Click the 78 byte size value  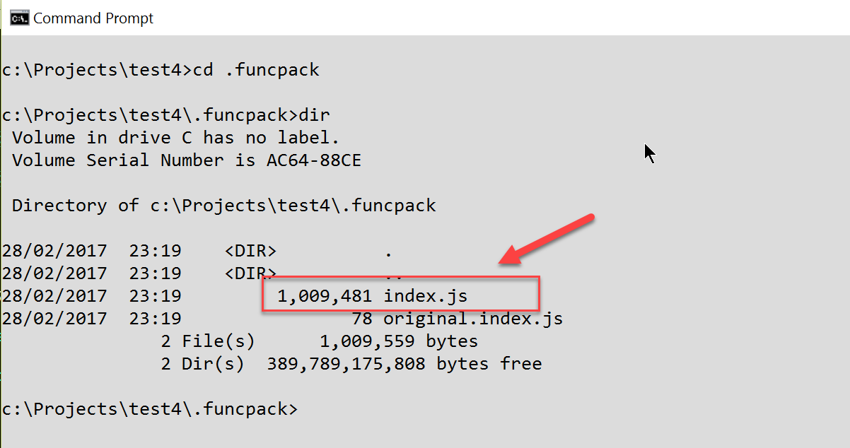pyautogui.click(x=362, y=319)
